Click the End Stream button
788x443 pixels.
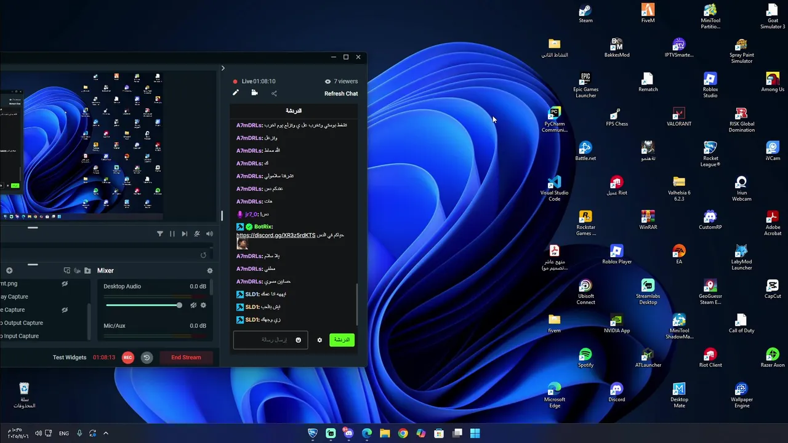(x=186, y=357)
